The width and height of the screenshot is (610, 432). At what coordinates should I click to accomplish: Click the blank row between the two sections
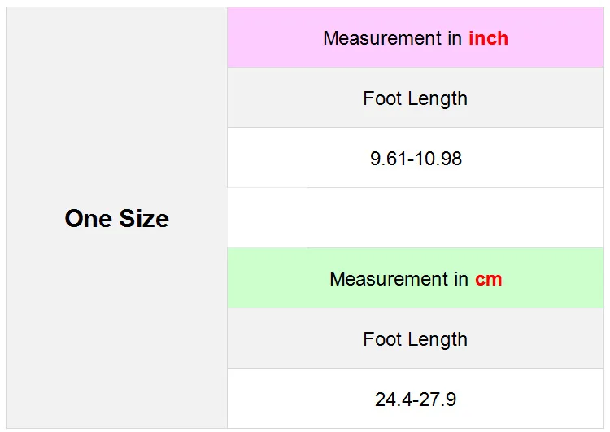click(x=416, y=218)
